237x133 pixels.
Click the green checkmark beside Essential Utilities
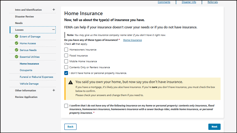(x=16, y=57)
